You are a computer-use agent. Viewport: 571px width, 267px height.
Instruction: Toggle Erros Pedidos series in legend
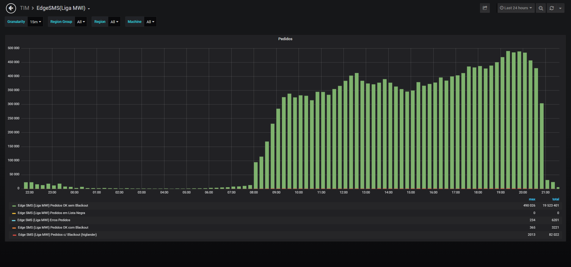[x=44, y=220]
